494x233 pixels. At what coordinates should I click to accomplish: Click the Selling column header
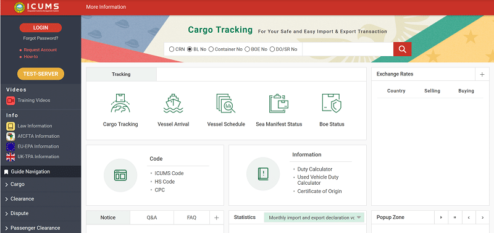[x=432, y=91]
